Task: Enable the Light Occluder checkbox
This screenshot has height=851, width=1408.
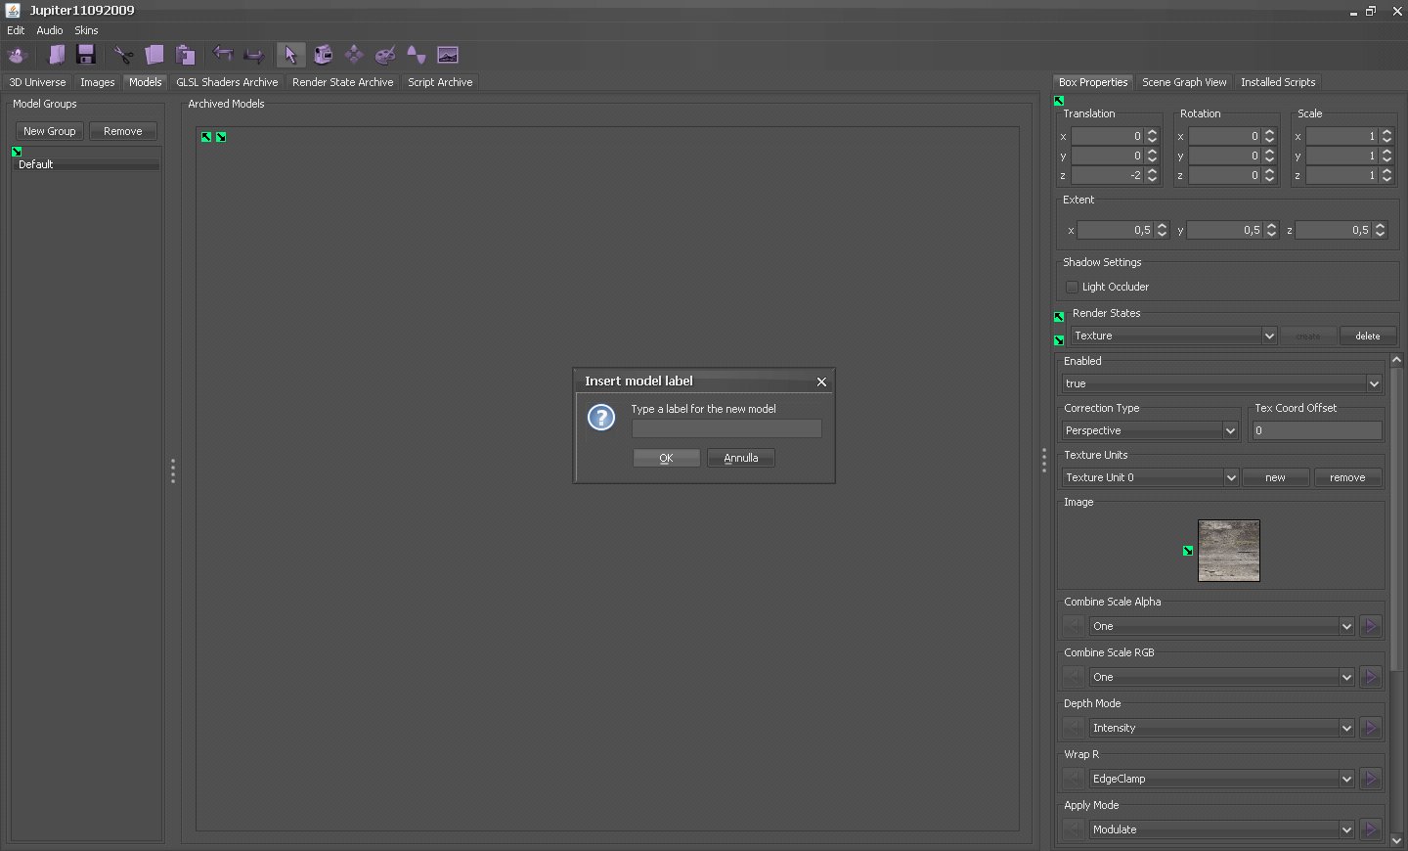Action: click(1073, 287)
